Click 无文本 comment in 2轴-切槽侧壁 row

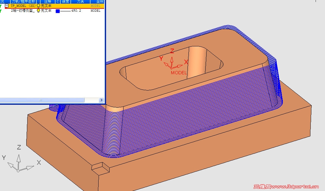[46, 11]
